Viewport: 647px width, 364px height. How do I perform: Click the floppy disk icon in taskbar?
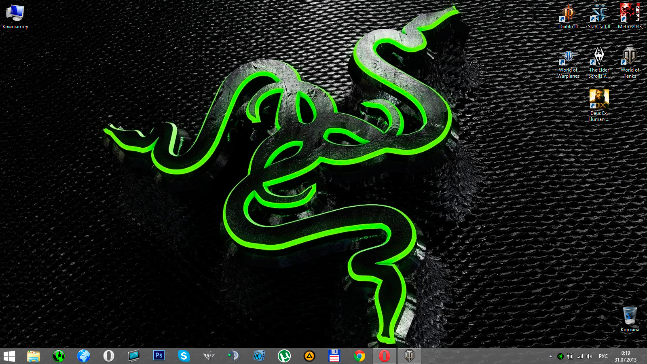click(334, 356)
